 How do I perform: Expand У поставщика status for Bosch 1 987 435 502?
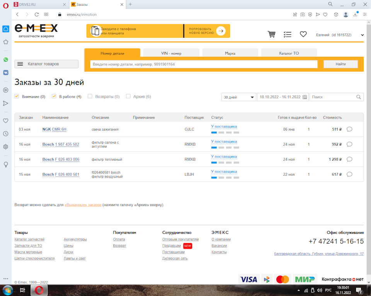click(x=224, y=141)
